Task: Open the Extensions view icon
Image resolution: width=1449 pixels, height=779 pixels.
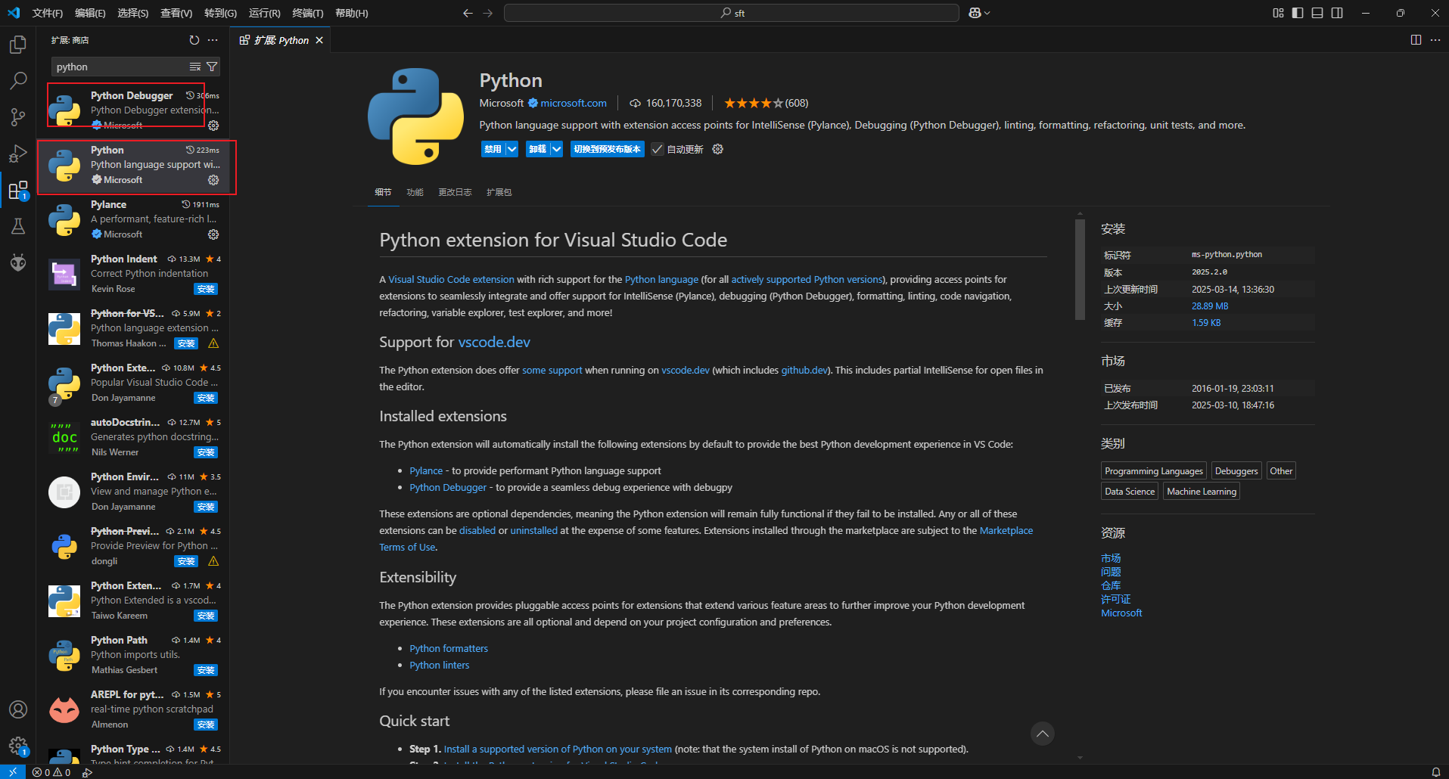Action: coord(18,190)
